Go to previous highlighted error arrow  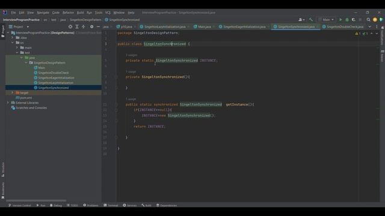click(371, 34)
